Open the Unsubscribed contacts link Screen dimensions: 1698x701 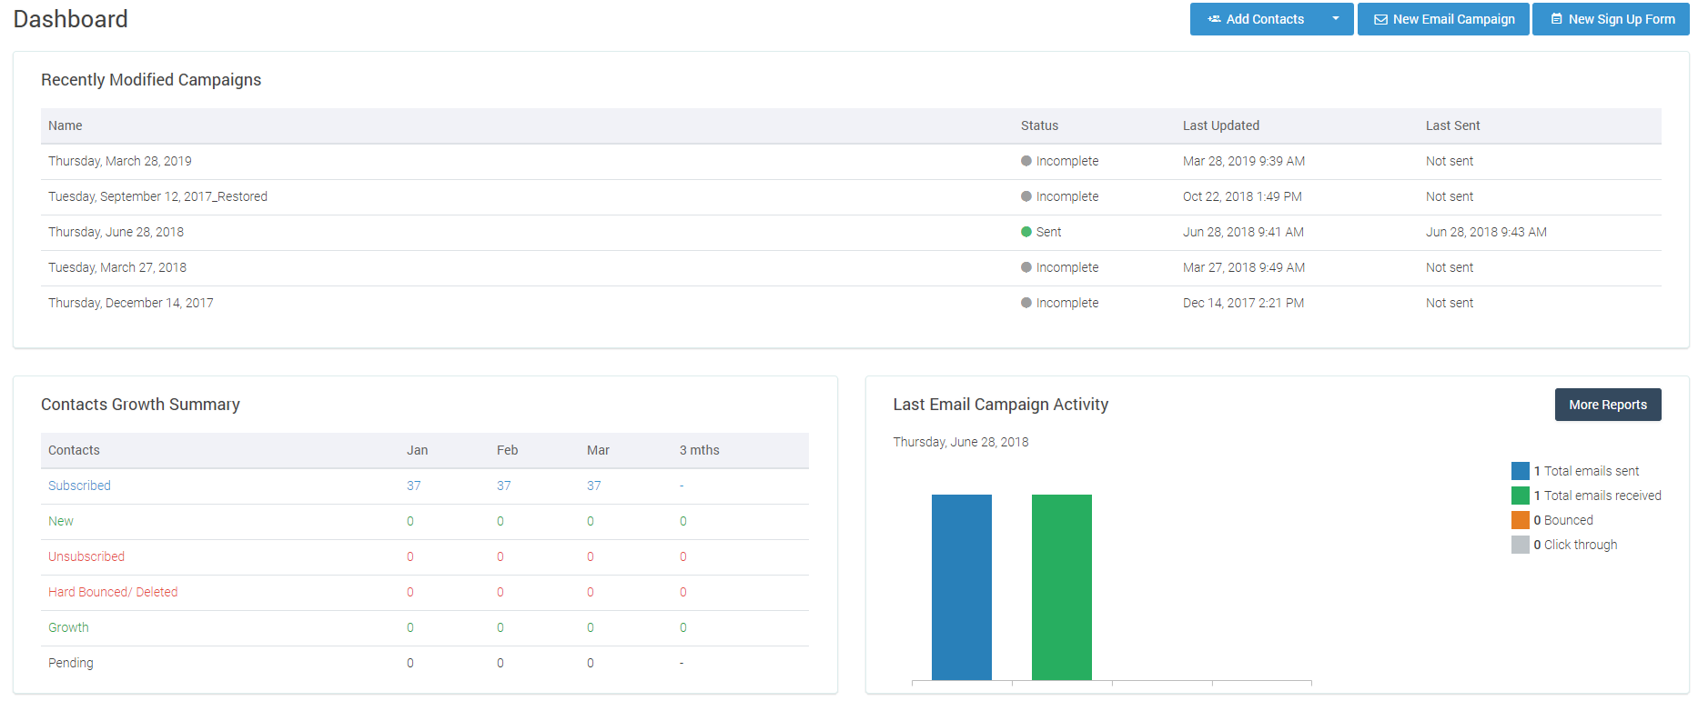coord(86,556)
